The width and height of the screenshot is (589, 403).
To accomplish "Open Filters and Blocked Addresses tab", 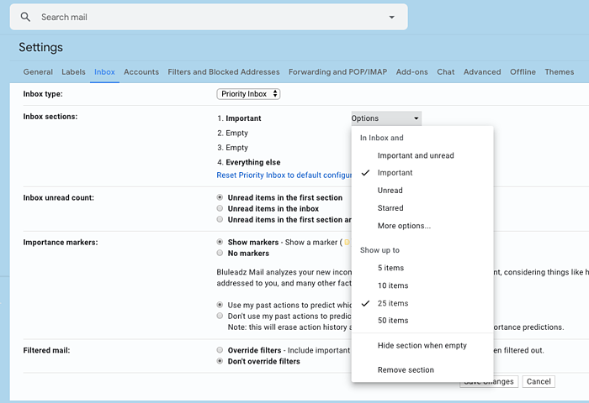I will click(x=224, y=72).
